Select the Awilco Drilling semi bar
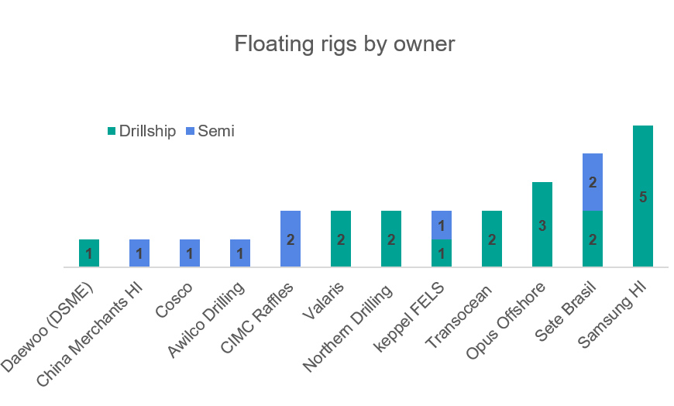 pos(240,253)
